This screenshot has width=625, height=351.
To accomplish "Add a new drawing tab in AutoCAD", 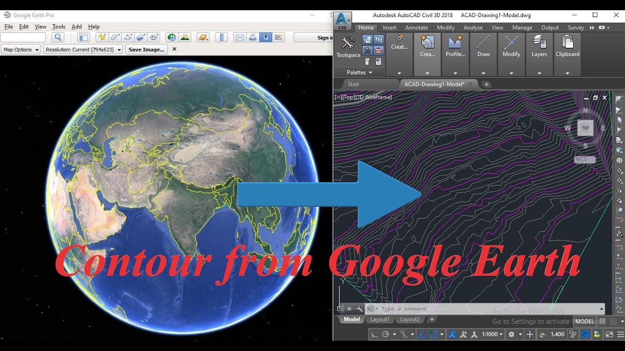I will (x=486, y=84).
